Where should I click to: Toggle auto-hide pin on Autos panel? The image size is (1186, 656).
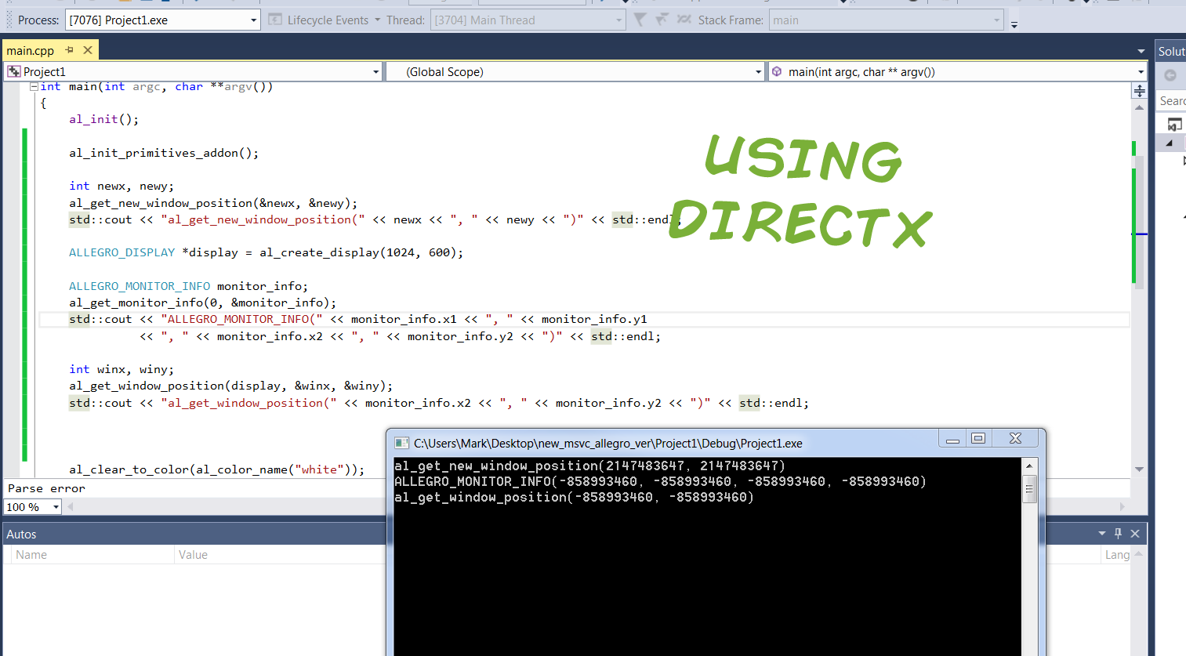click(1118, 534)
